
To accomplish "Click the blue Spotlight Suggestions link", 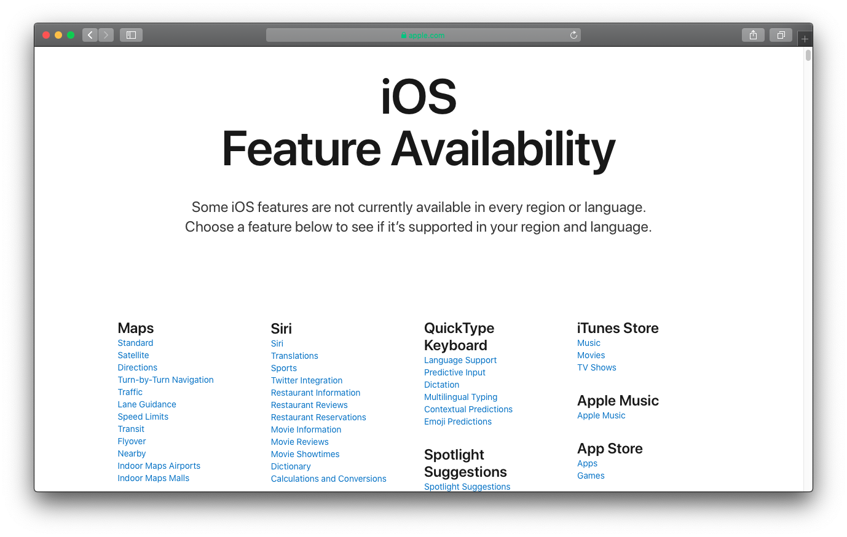I will point(467,487).
